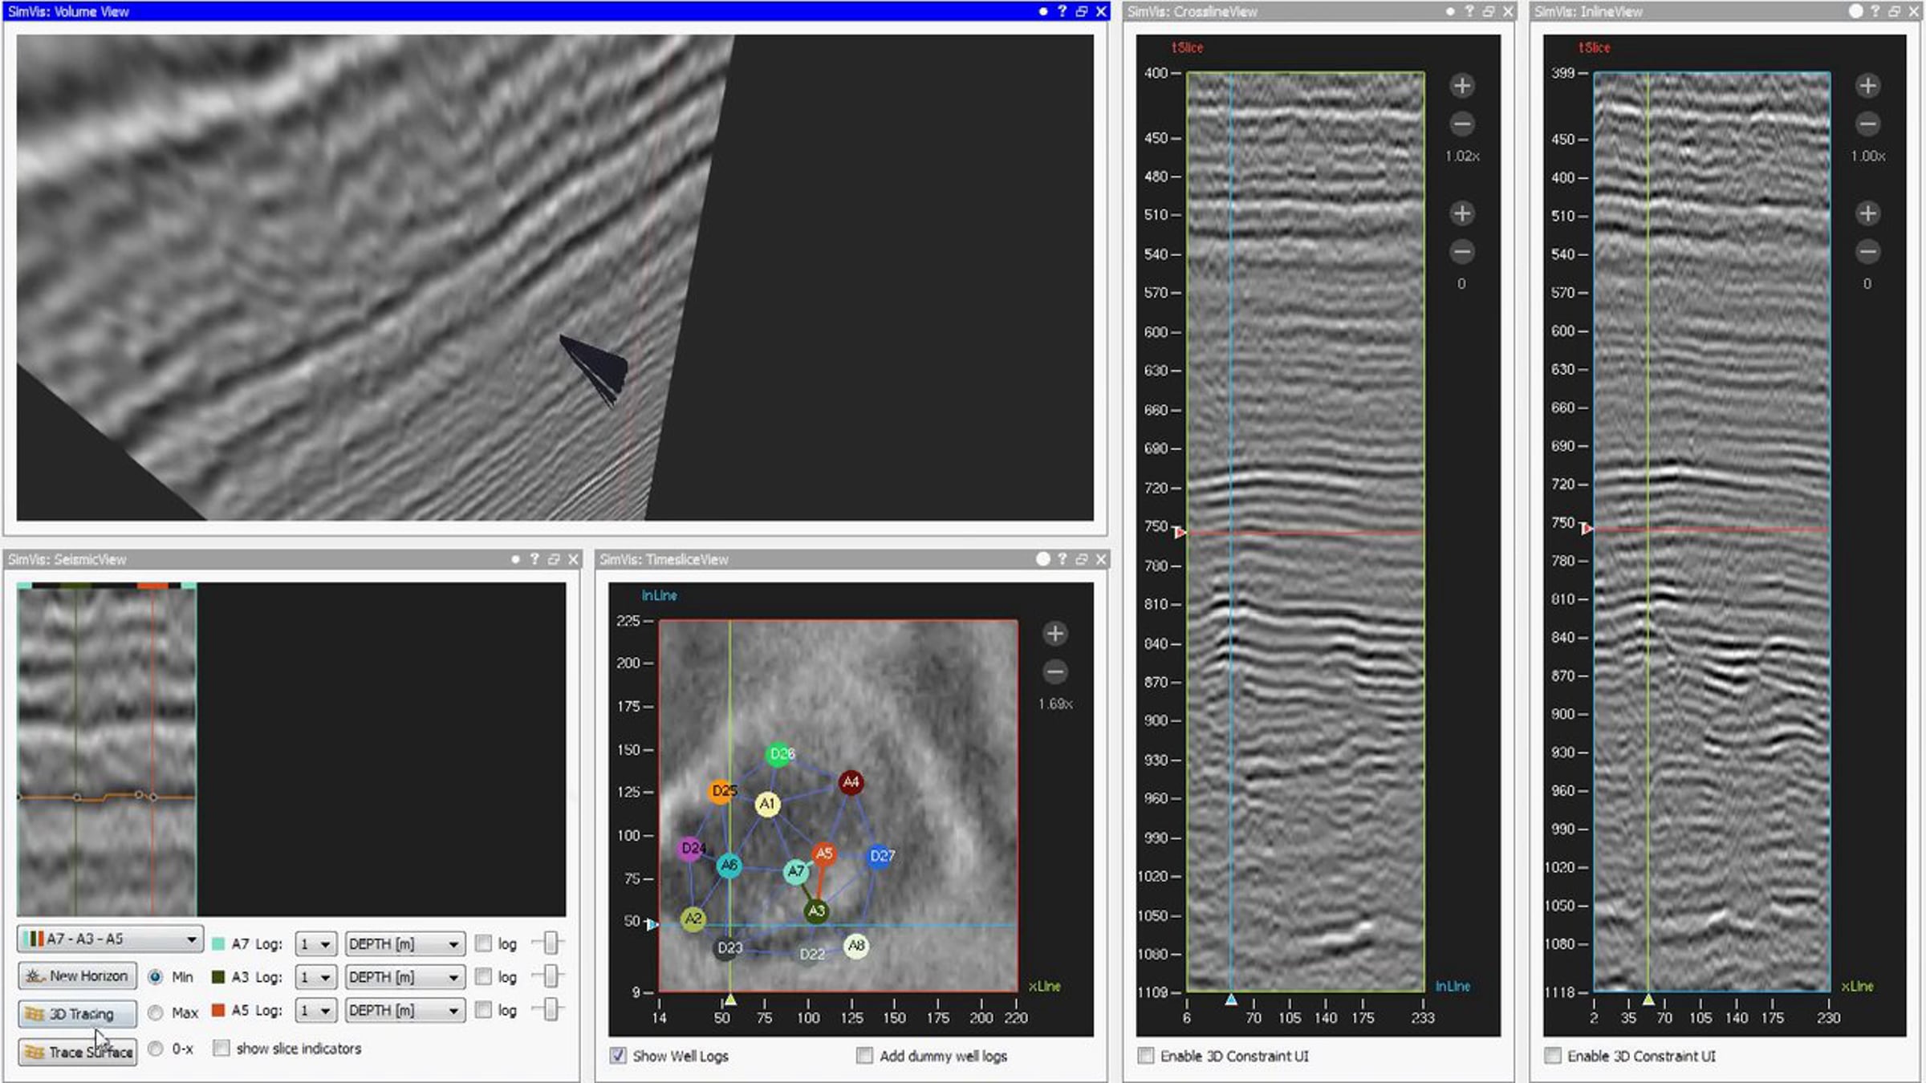Click the red tSlice marker in CrosslineView
1926x1083 pixels.
(1180, 533)
